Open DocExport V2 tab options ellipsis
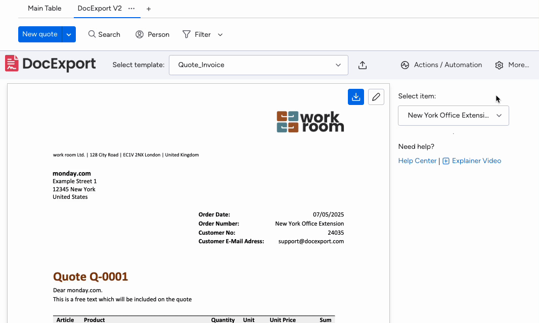This screenshot has width=539, height=323. [x=131, y=9]
